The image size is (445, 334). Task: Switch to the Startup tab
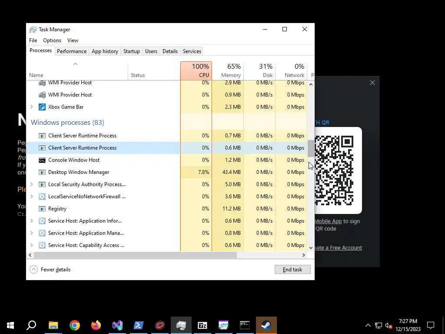pyautogui.click(x=131, y=51)
